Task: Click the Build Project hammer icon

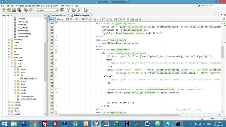Action: pyautogui.click(x=69, y=10)
